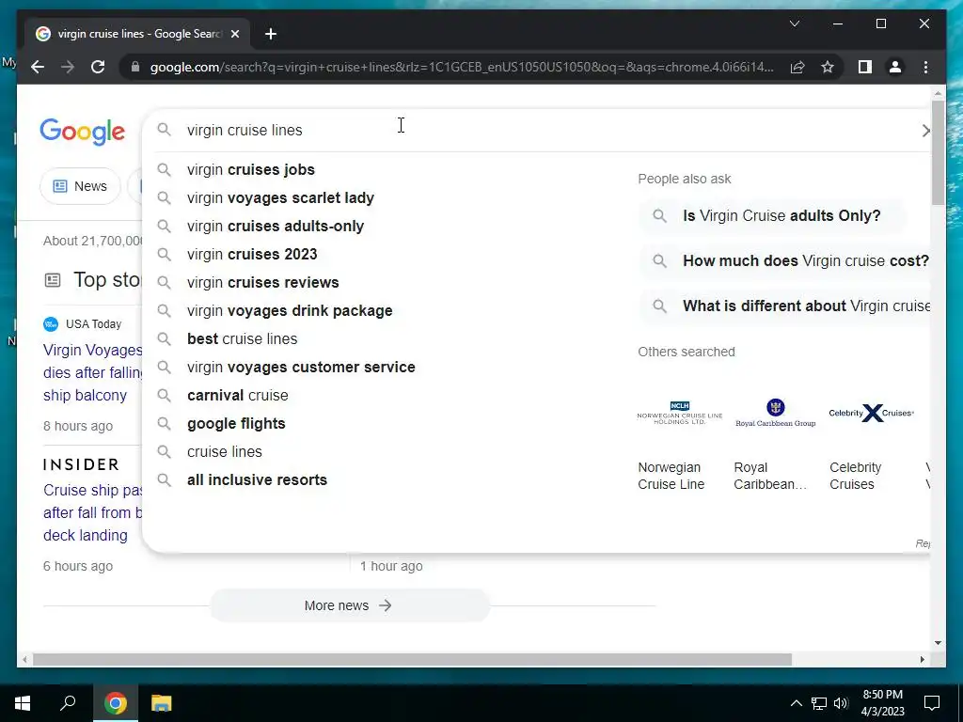Screen dimensions: 963x722
Task: Click the Royal Caribbean label
Action: [770, 476]
